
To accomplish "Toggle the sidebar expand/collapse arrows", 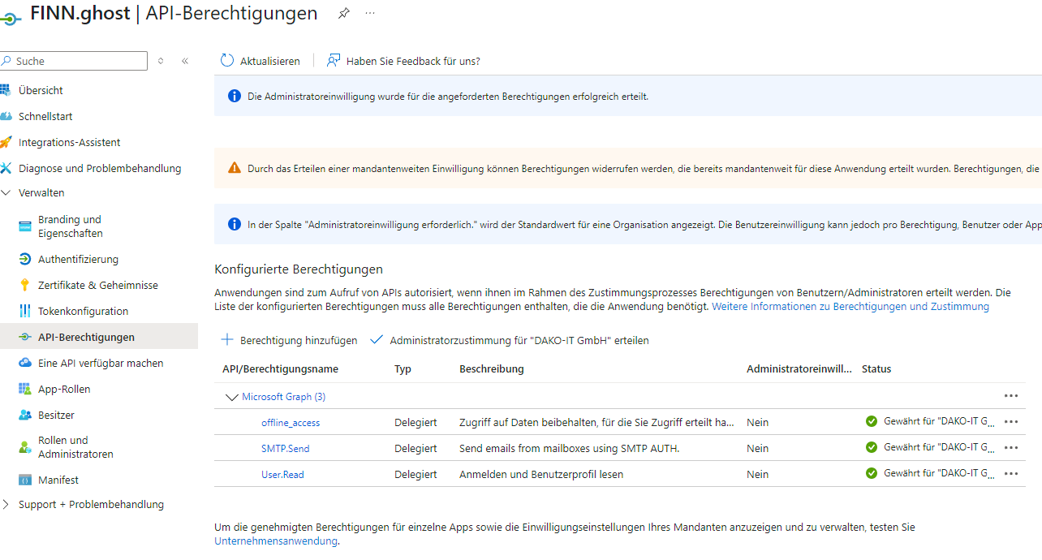I will point(161,61).
